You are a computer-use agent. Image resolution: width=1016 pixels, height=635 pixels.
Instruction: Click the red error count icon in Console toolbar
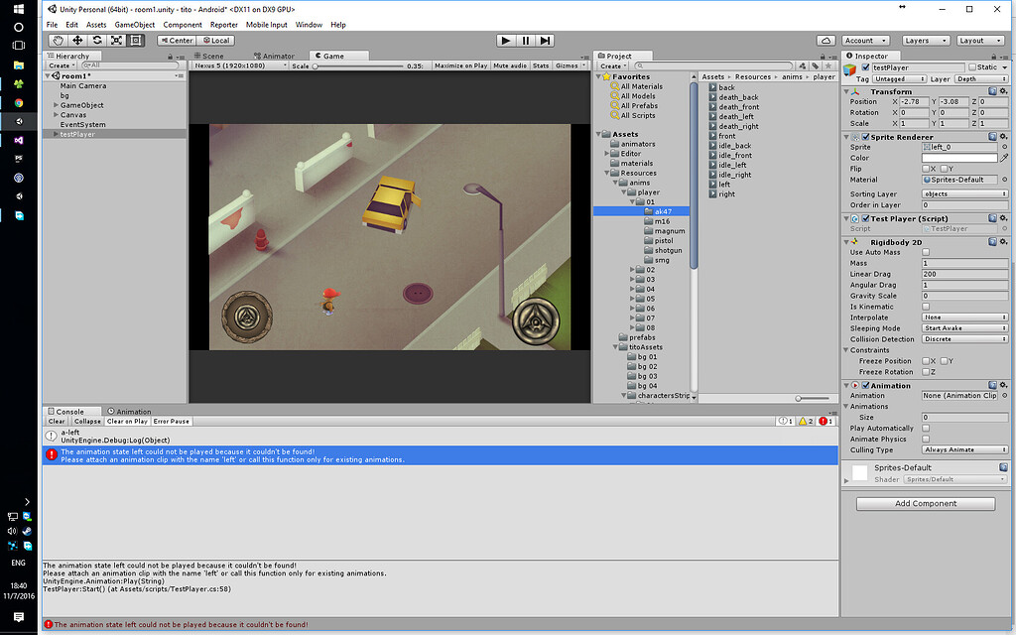pos(824,421)
